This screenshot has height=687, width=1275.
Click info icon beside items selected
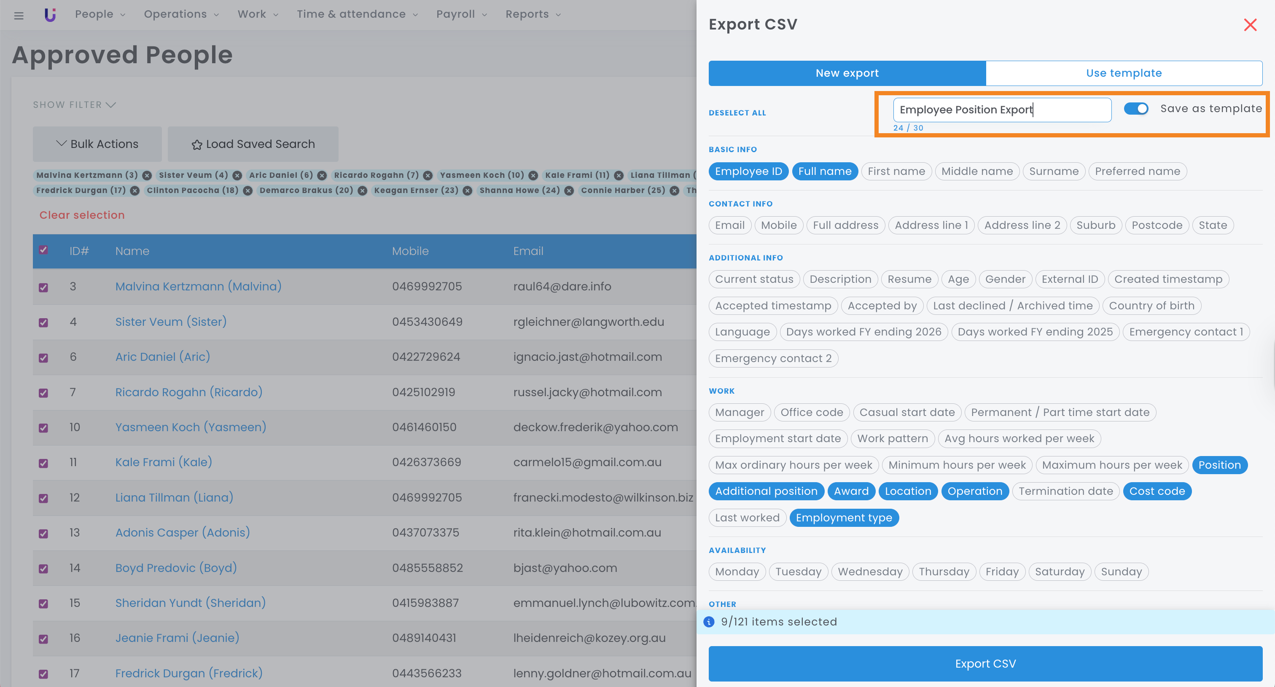[x=709, y=622]
